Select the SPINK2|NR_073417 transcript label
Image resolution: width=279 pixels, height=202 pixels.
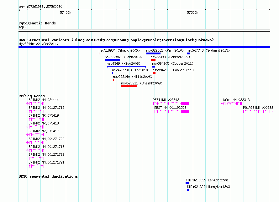tap(44, 131)
